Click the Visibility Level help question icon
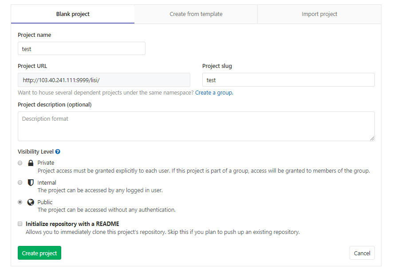The height and width of the screenshot is (273, 405). (58, 152)
